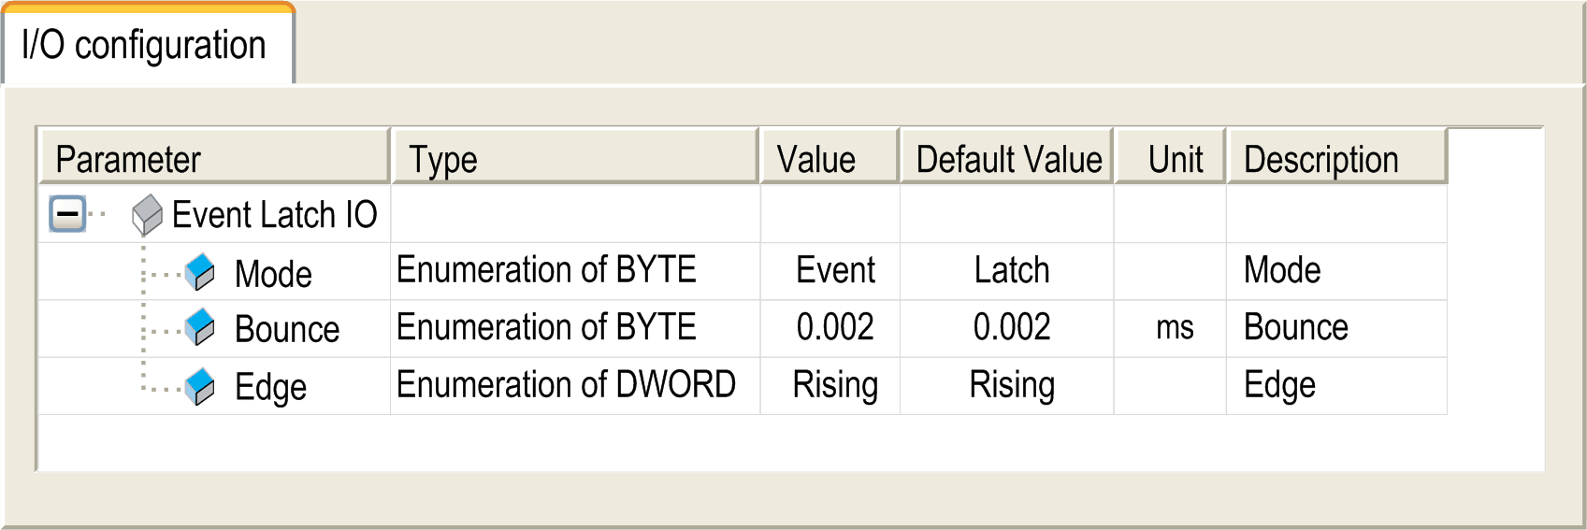Image resolution: width=1587 pixels, height=530 pixels.
Task: Click the gray cube icon beside Event Latch IO
Action: [x=147, y=215]
